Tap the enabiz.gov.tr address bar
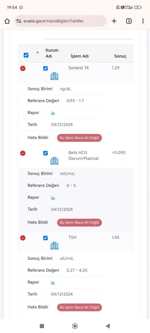The width and height of the screenshot is (150, 333). [x=60, y=21]
